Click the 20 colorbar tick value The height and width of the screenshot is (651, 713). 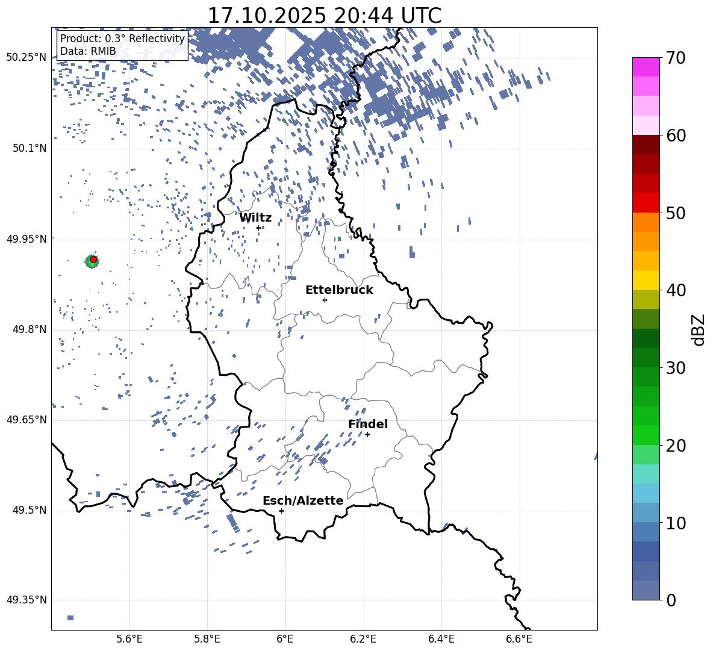click(x=676, y=446)
